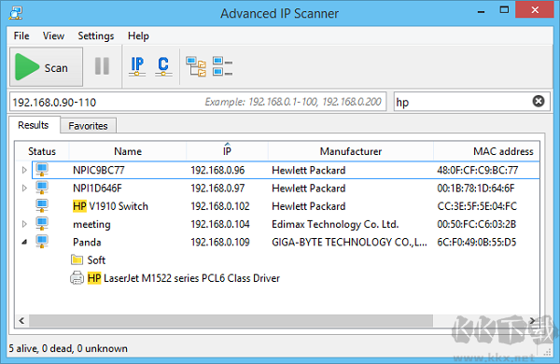Click the HP V1910 Switch device icon

click(42, 205)
